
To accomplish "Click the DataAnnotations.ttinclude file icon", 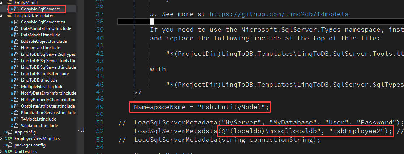I will click(17, 28).
